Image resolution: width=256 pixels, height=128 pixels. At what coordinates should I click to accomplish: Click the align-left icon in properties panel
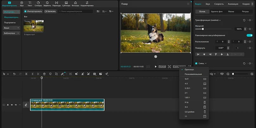pos(198,54)
